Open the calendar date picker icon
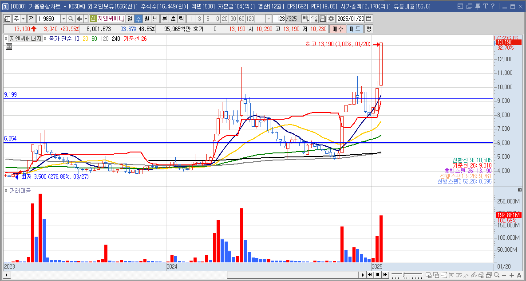This screenshot has height=281, width=526. point(369,19)
